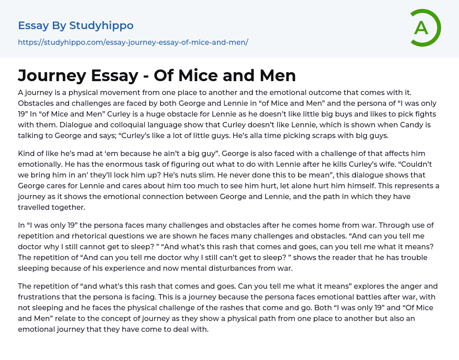Viewport: 459px width, 360px height.
Task: Click the 'Journey Essay - Of Mice and Men' title
Action: 157,76
